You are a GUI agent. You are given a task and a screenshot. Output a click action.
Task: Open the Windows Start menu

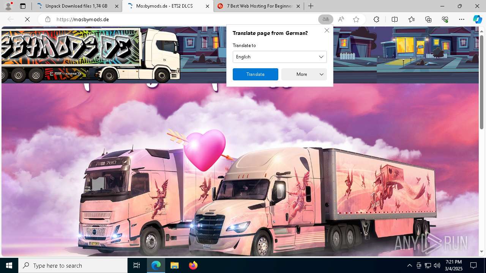pos(9,265)
